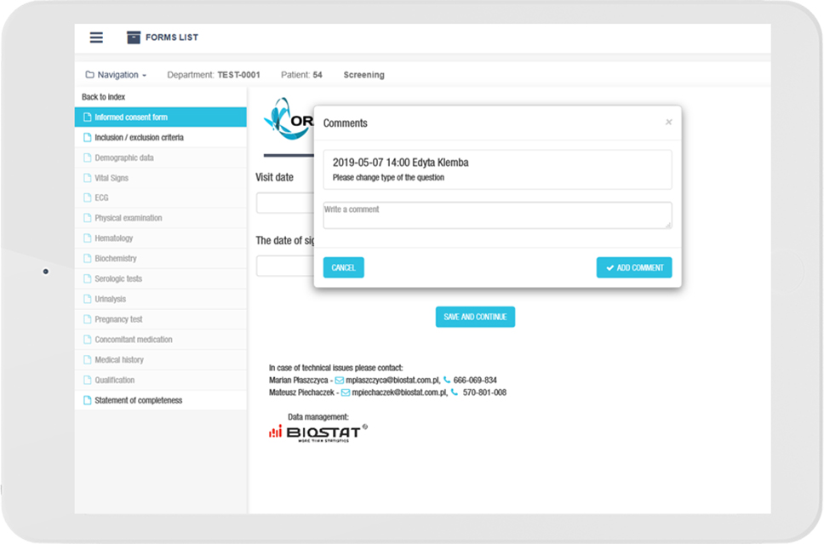Open the hamburger menu icon
The image size is (824, 544).
pyautogui.click(x=96, y=37)
